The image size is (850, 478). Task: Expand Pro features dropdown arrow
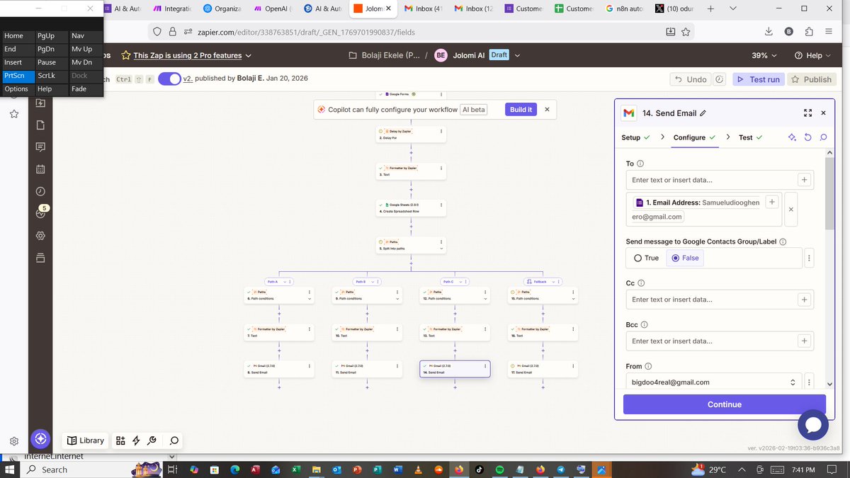(x=248, y=55)
